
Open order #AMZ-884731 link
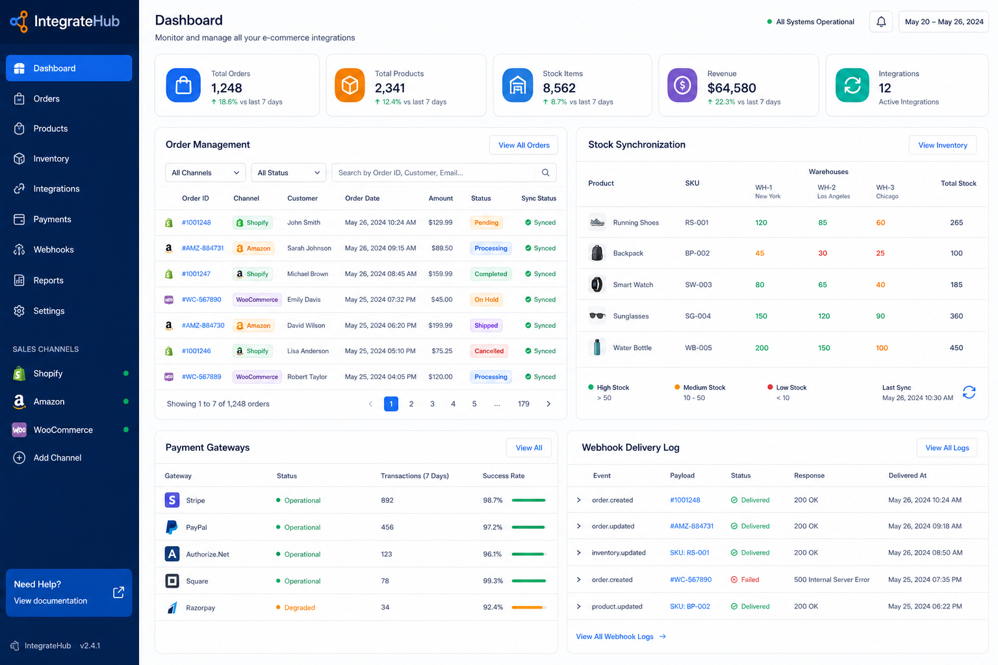click(203, 248)
